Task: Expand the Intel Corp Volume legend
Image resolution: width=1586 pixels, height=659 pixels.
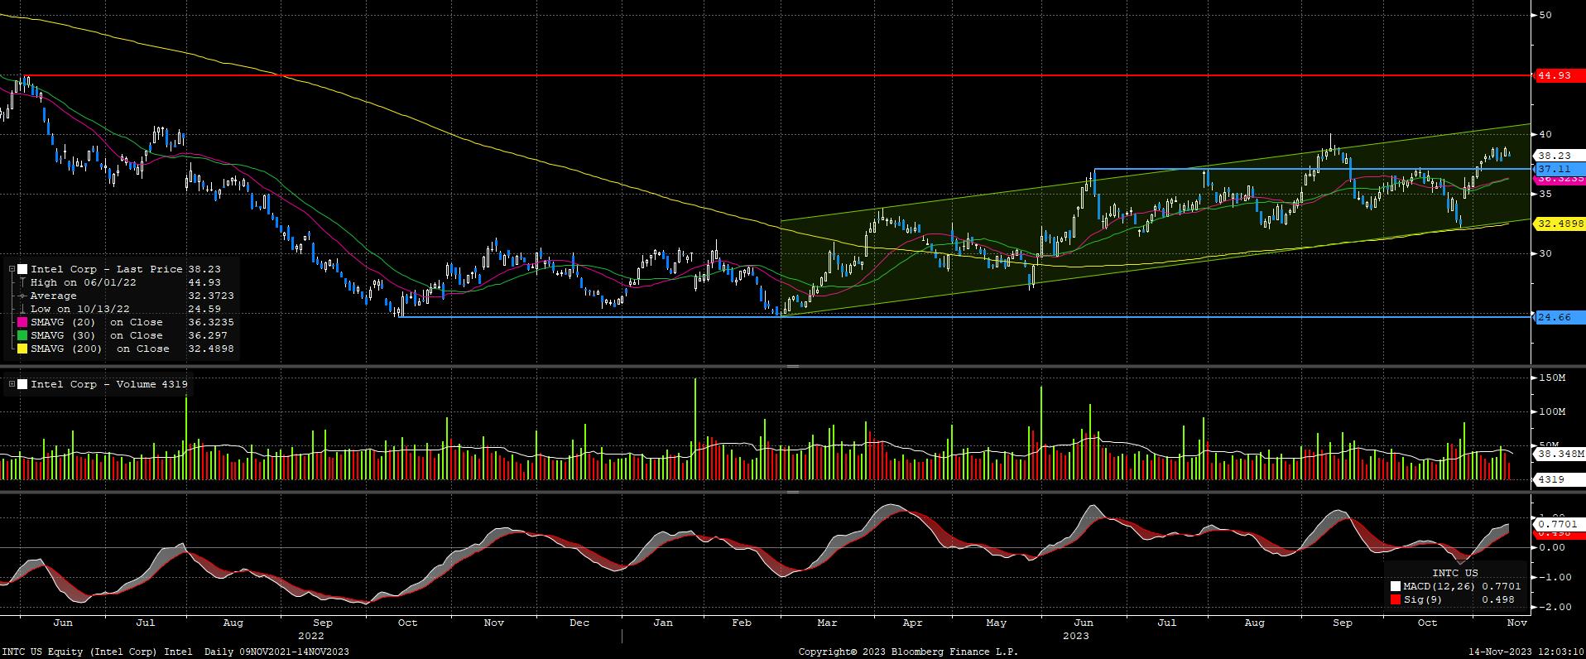Action: (12, 384)
